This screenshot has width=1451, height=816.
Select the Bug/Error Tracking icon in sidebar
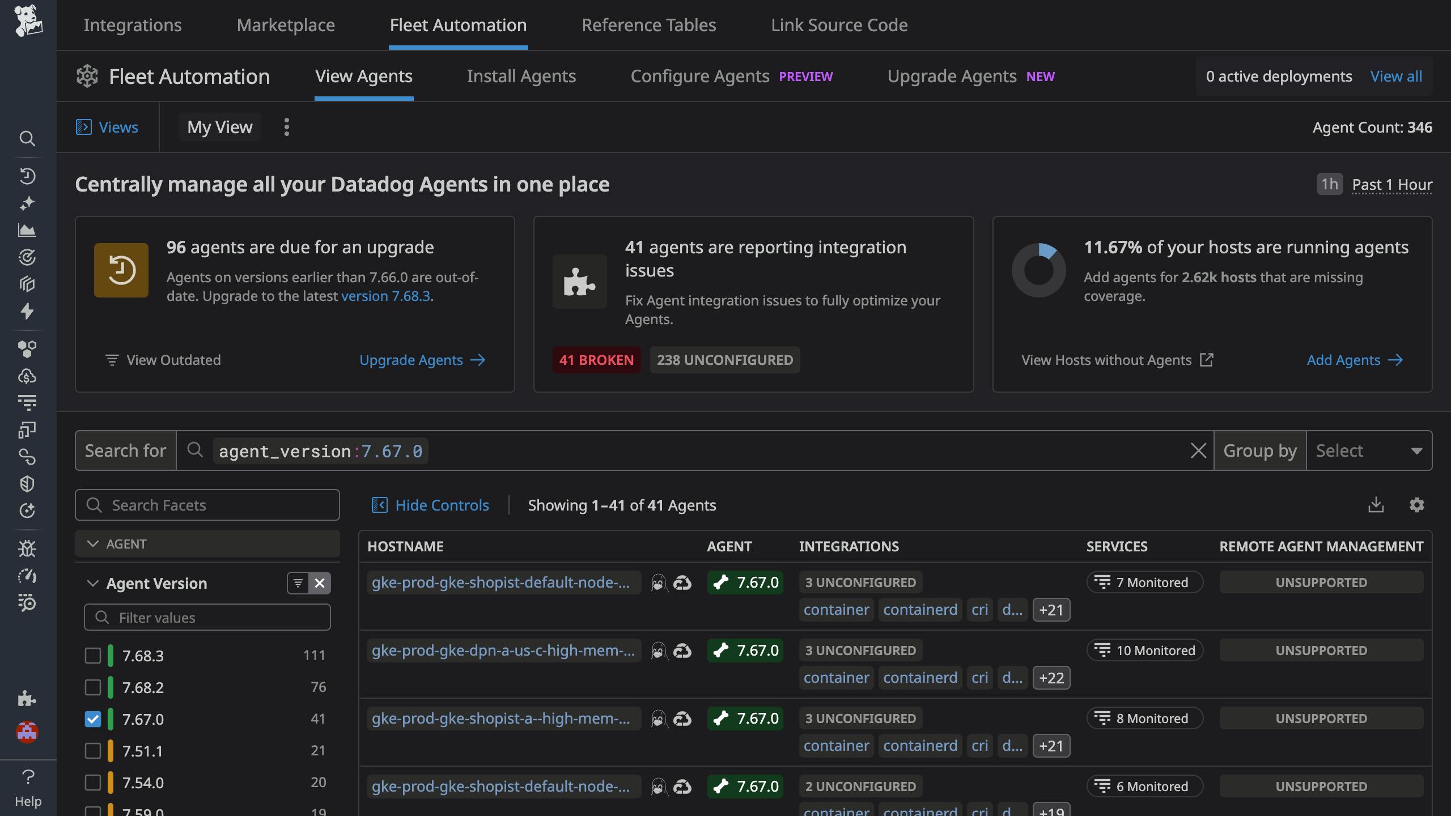pyautogui.click(x=28, y=549)
